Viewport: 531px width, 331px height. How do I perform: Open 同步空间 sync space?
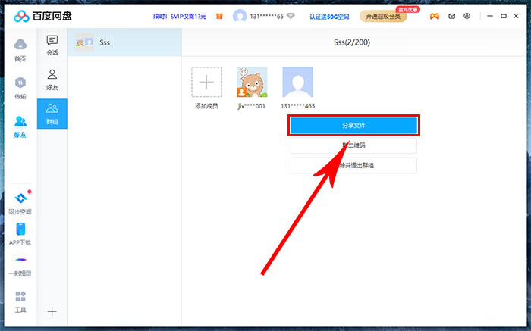[x=20, y=203]
